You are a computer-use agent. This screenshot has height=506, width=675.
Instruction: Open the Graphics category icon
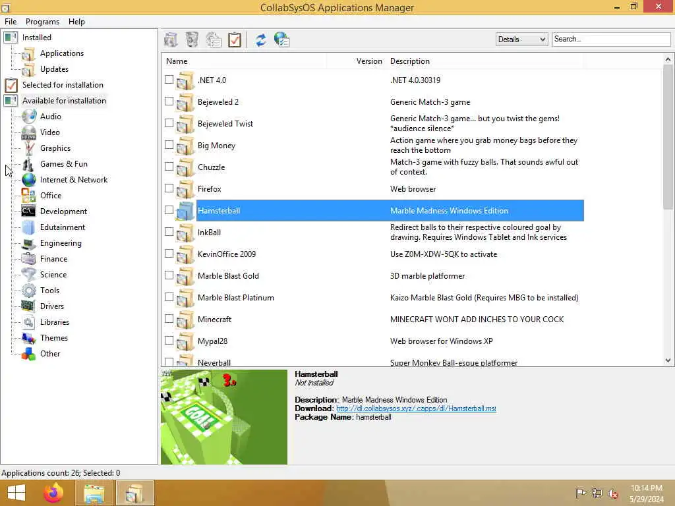click(x=29, y=148)
